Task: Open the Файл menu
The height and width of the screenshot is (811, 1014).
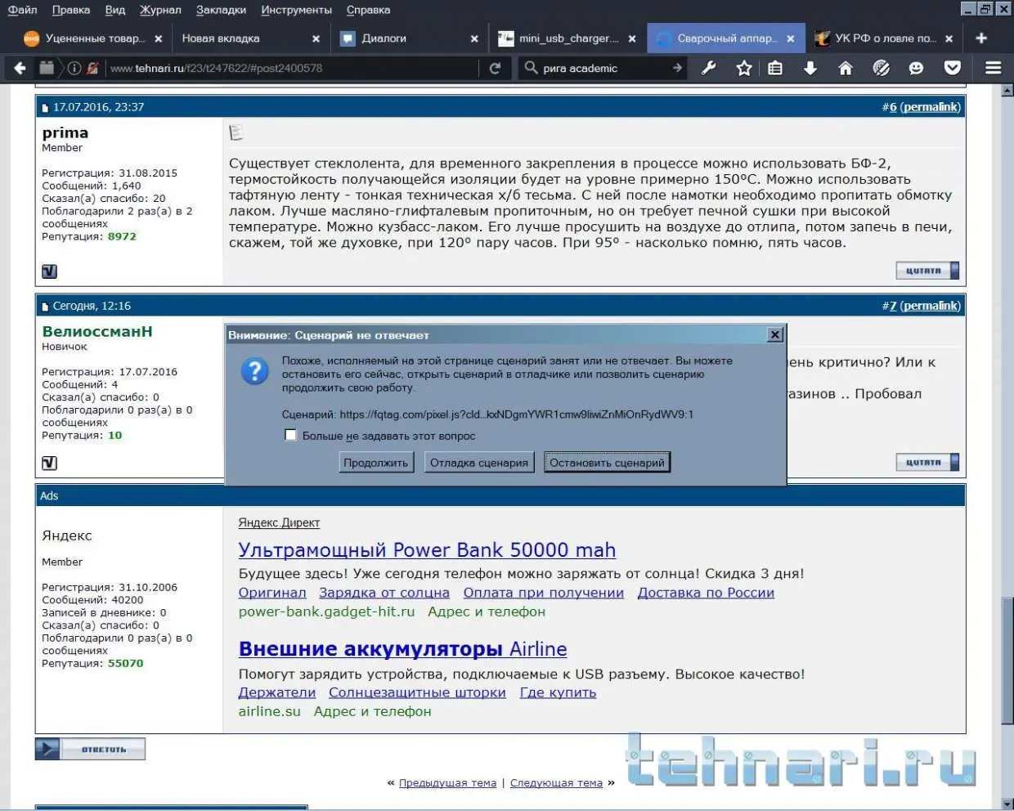Action: click(x=23, y=10)
